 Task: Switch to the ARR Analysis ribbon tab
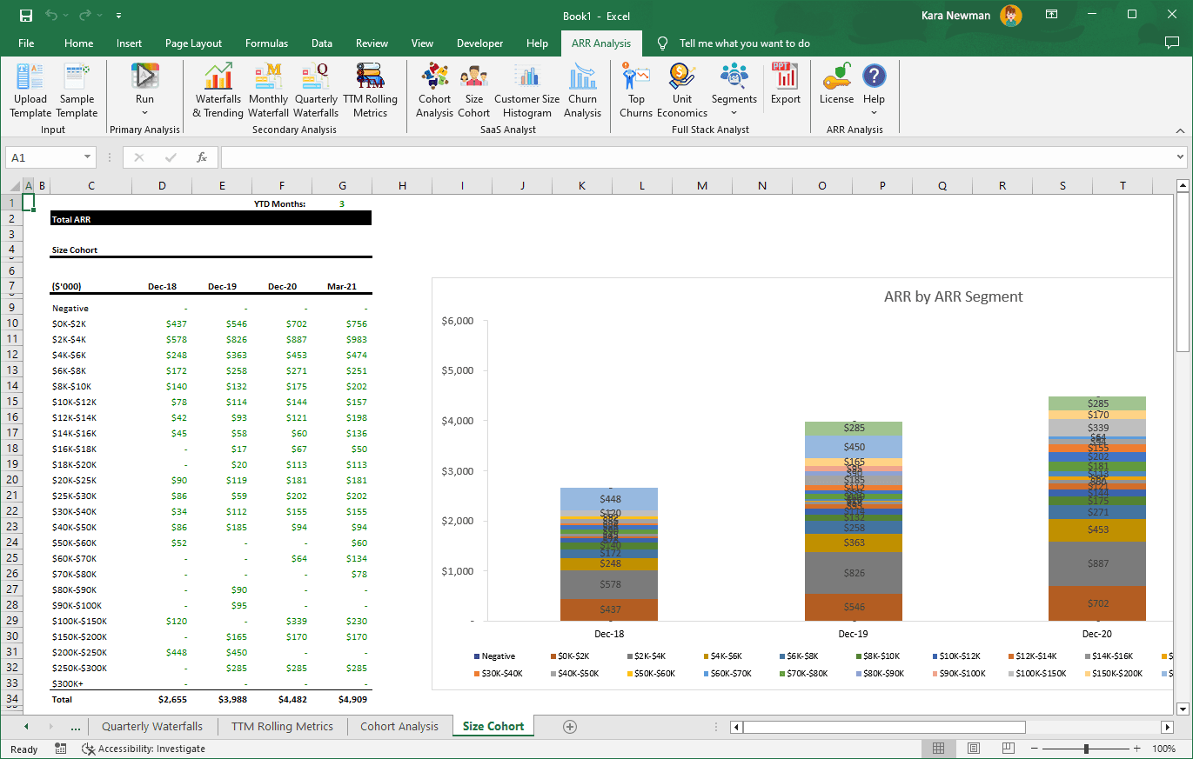coord(601,43)
